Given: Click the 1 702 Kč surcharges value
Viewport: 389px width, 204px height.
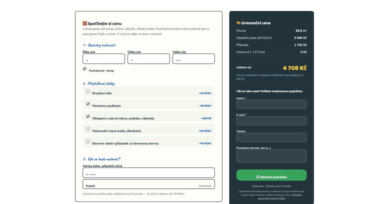Looking at the screenshot, I should (301, 45).
